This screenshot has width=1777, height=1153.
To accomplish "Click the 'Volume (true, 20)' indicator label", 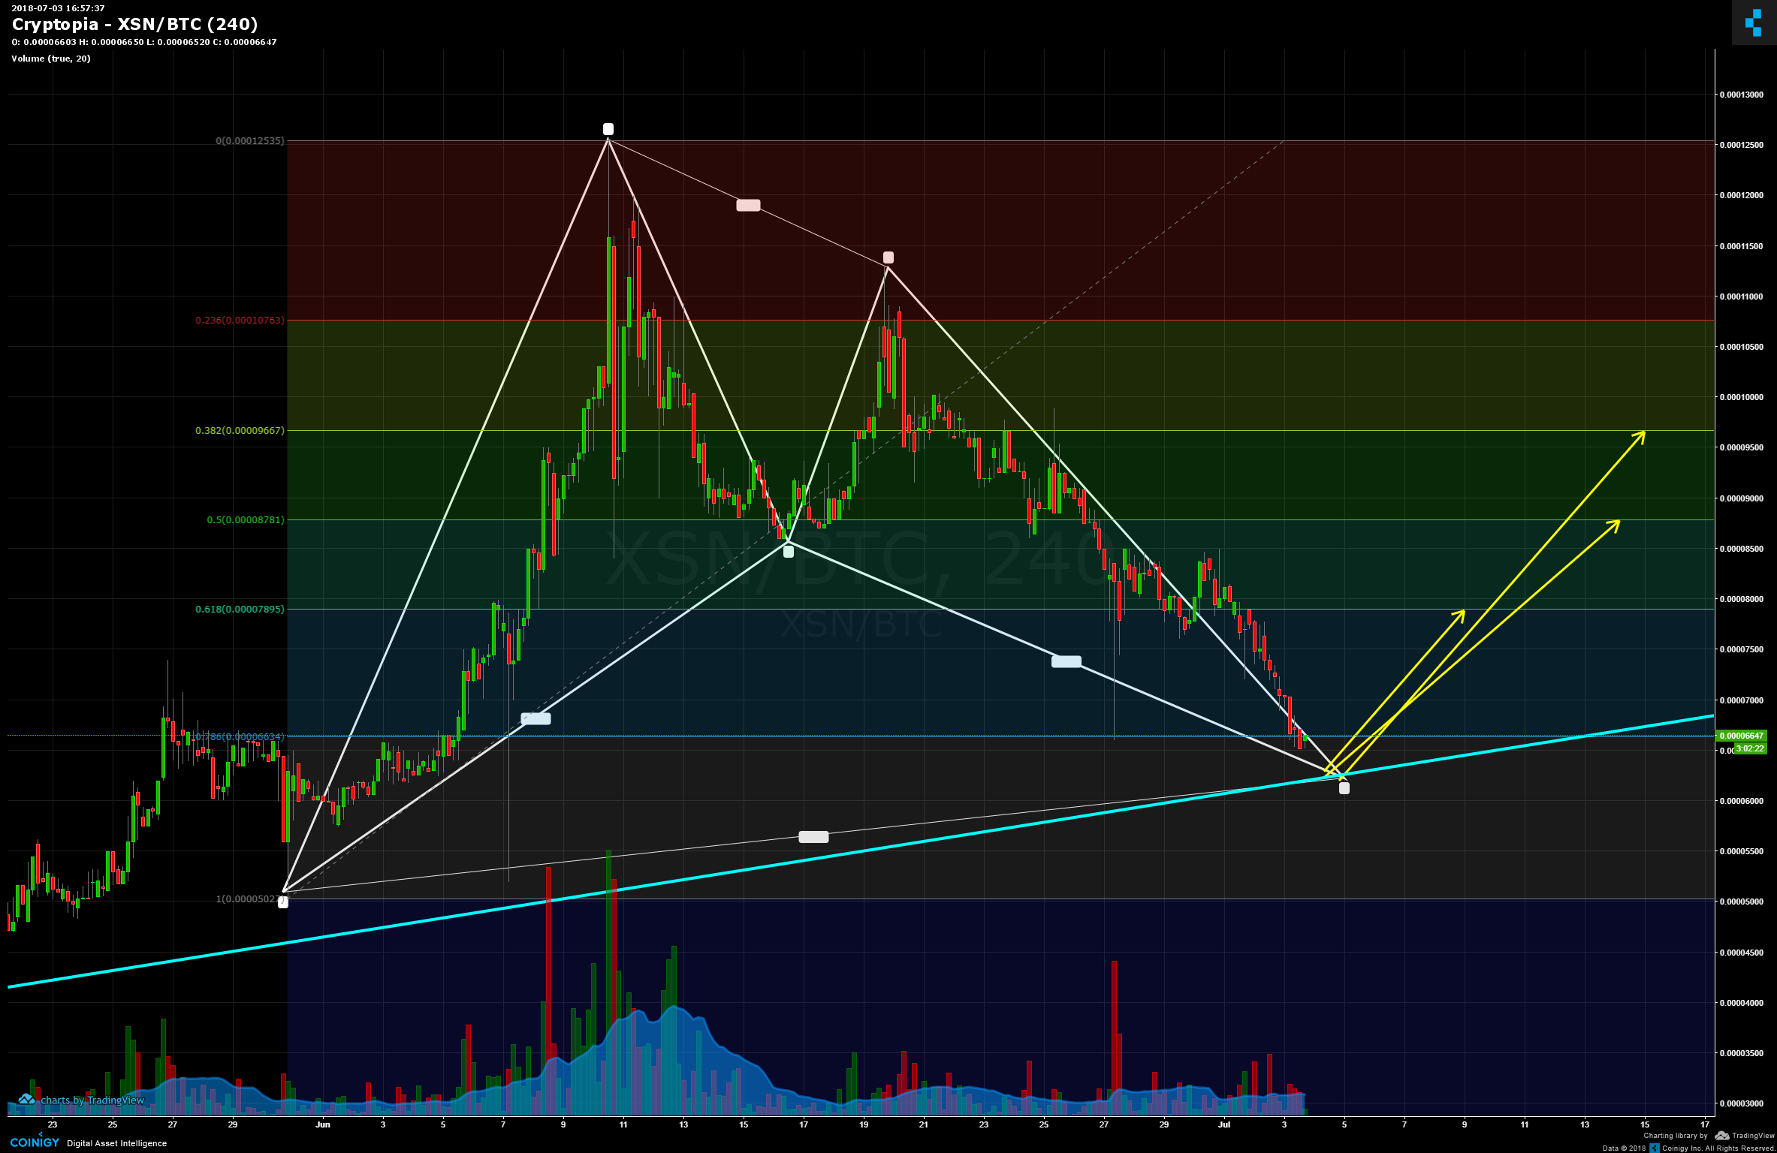I will coord(51,59).
